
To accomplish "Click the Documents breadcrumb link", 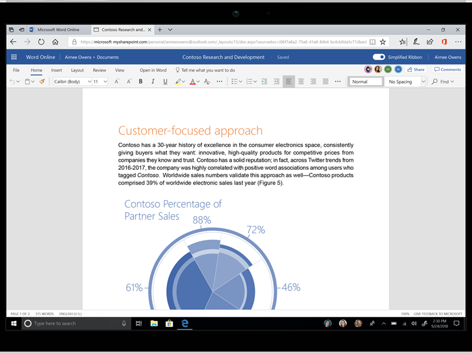I will 108,58.
